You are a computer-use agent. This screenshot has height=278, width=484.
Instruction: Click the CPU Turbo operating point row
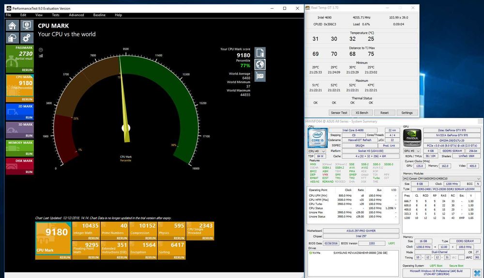tap(353, 204)
